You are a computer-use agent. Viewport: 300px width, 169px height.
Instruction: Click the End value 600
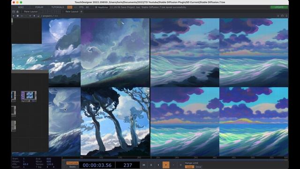pos(49,159)
